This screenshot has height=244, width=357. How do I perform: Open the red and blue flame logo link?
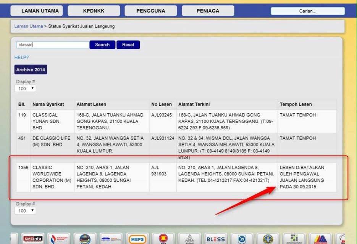pyautogui.click(x=59, y=239)
